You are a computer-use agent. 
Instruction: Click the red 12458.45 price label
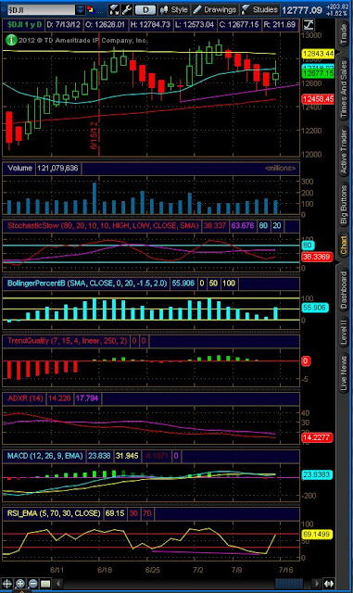point(318,99)
